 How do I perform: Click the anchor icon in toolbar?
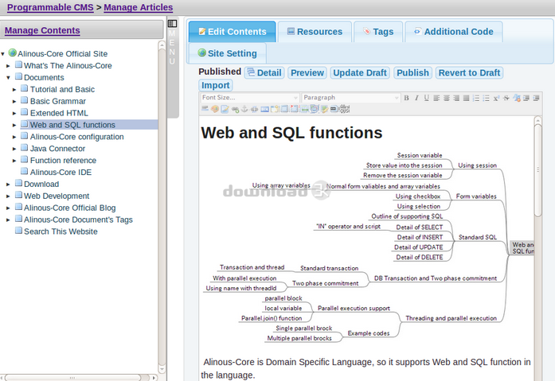244,109
